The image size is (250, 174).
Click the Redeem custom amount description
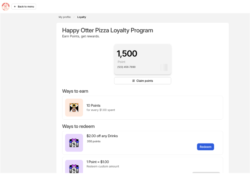pyautogui.click(x=103, y=167)
